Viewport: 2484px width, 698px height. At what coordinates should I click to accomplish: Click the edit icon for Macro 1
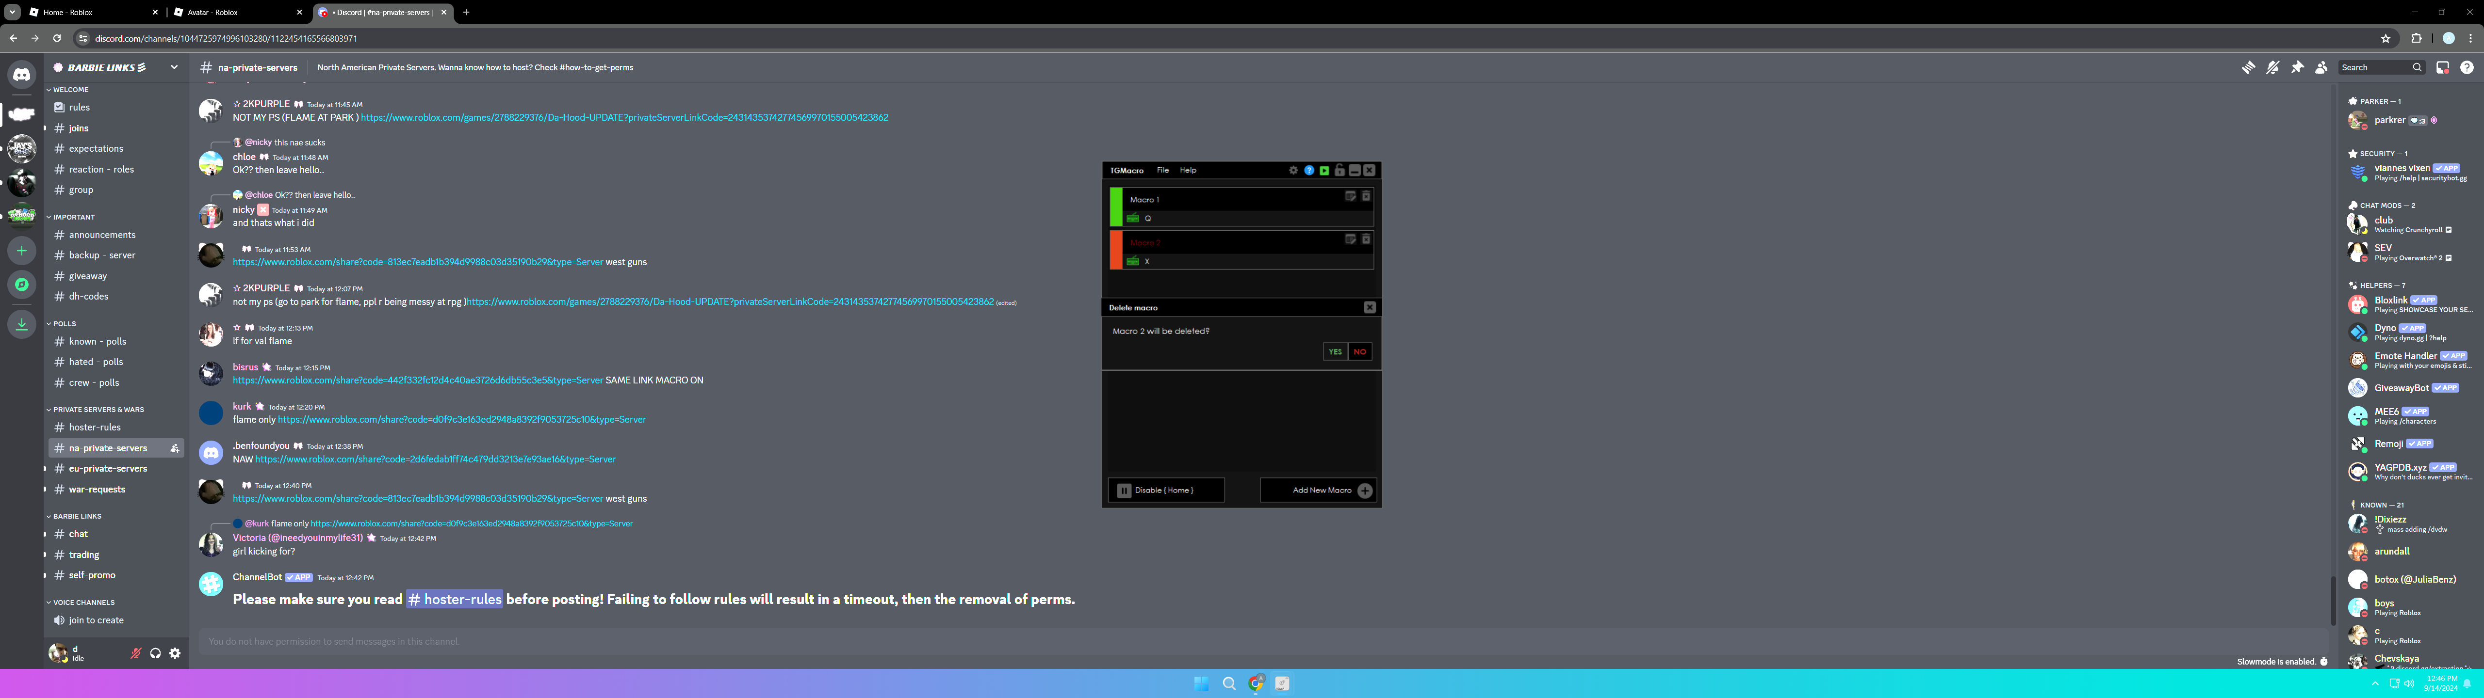[x=1350, y=196]
